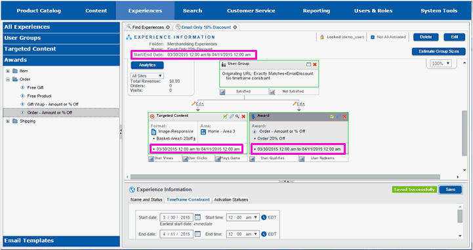Open the User Views chart icon

(x=151, y=159)
